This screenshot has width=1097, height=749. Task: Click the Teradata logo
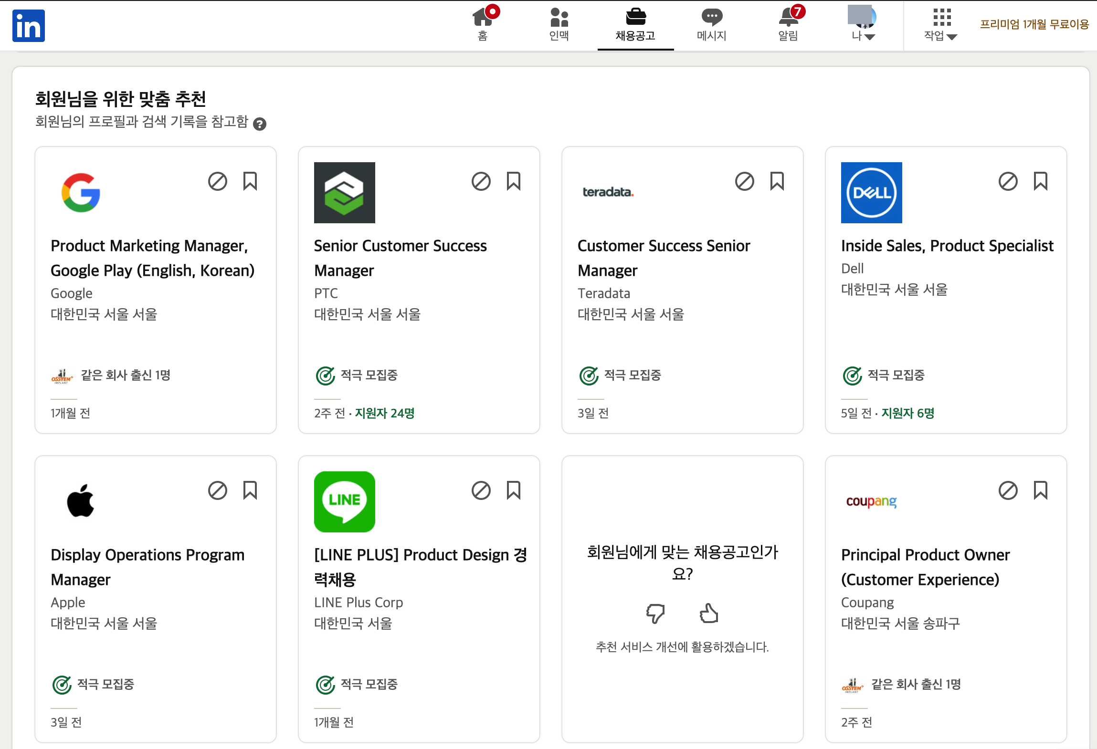click(x=608, y=192)
